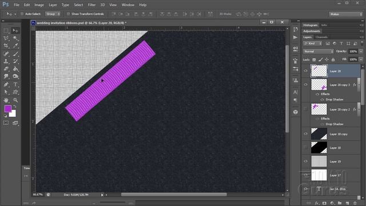The width and height of the screenshot is (366, 206).
Task: Enable the Auto-Select checkbox
Action: pos(22,14)
